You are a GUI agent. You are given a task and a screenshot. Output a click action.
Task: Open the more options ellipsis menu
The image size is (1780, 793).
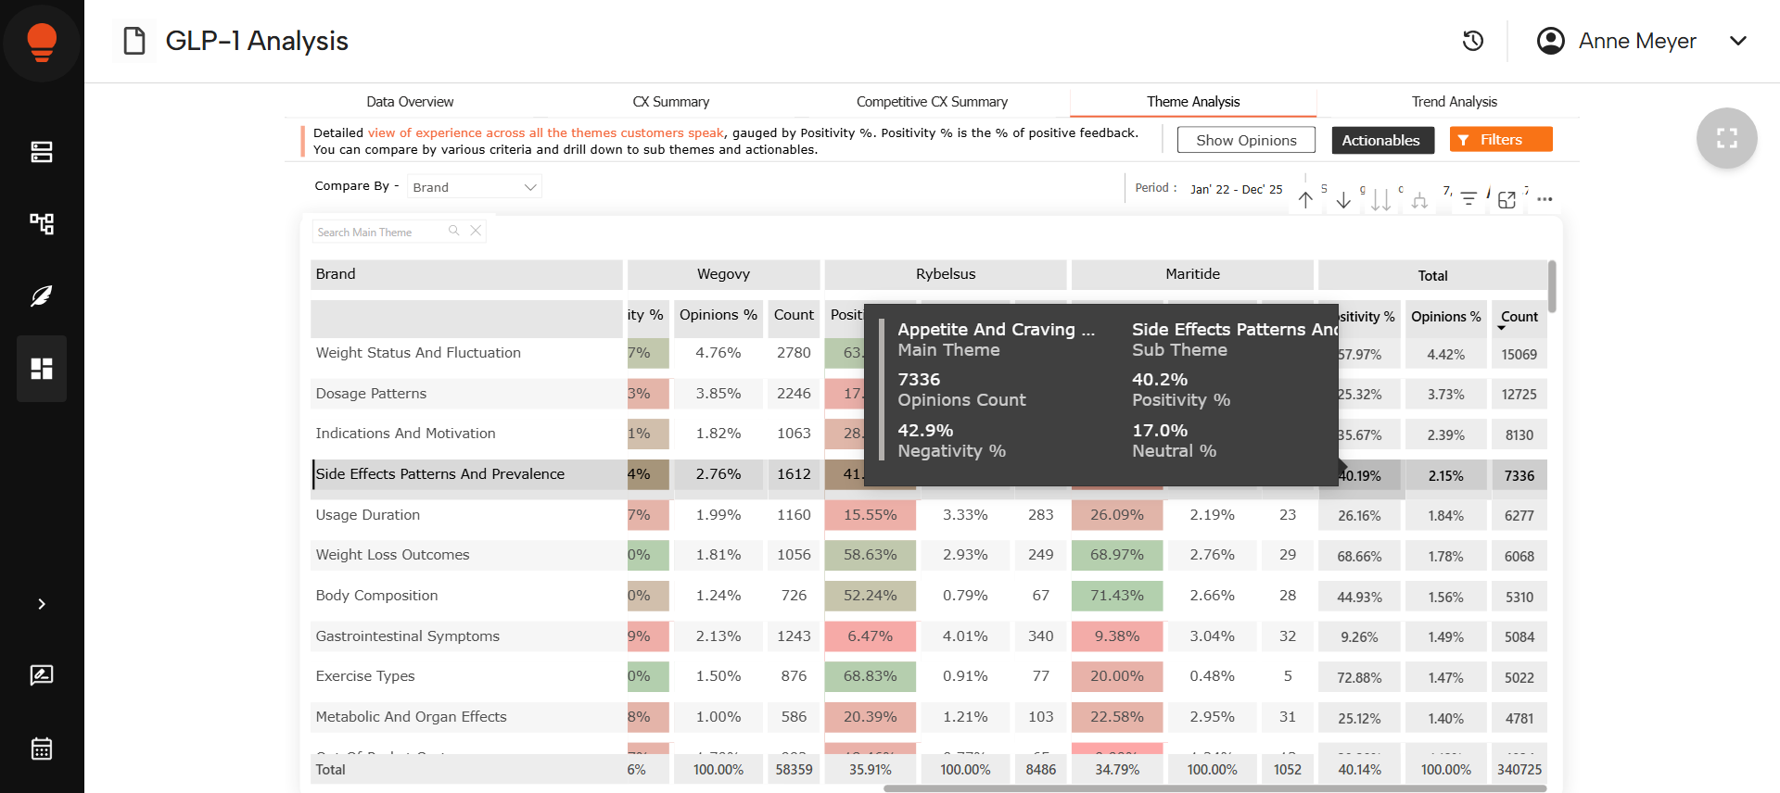[1545, 200]
